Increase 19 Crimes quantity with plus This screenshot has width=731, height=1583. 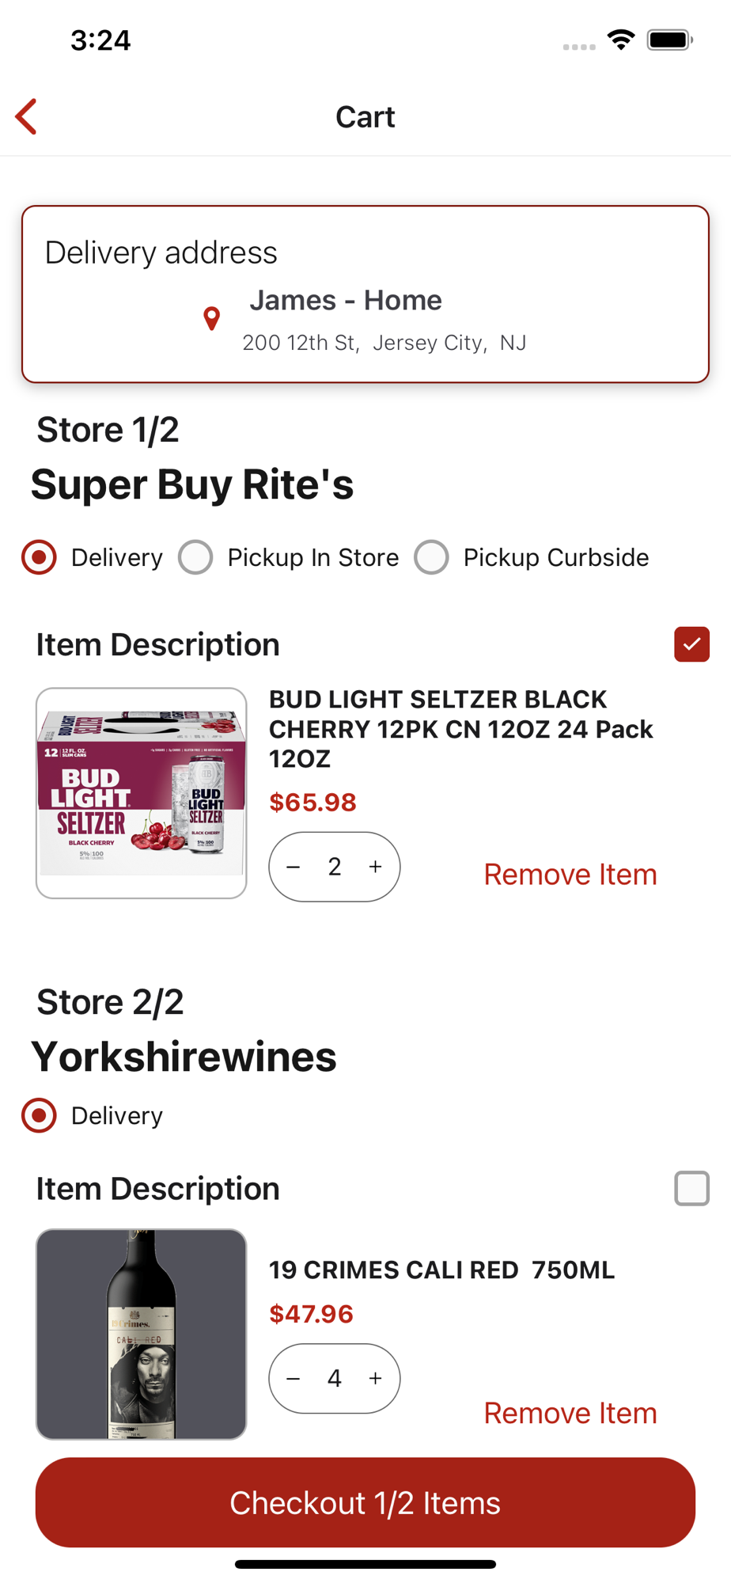(375, 1378)
